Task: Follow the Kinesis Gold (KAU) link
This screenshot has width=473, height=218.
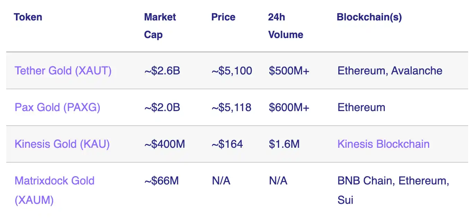Action: pyautogui.click(x=62, y=144)
